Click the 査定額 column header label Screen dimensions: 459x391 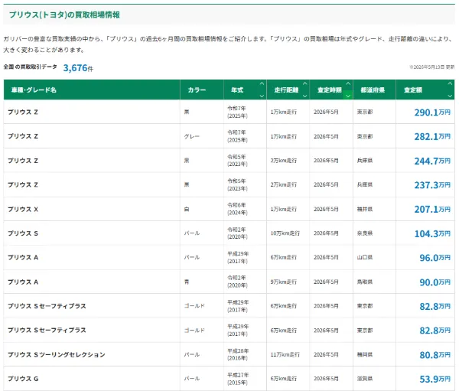pyautogui.click(x=413, y=90)
